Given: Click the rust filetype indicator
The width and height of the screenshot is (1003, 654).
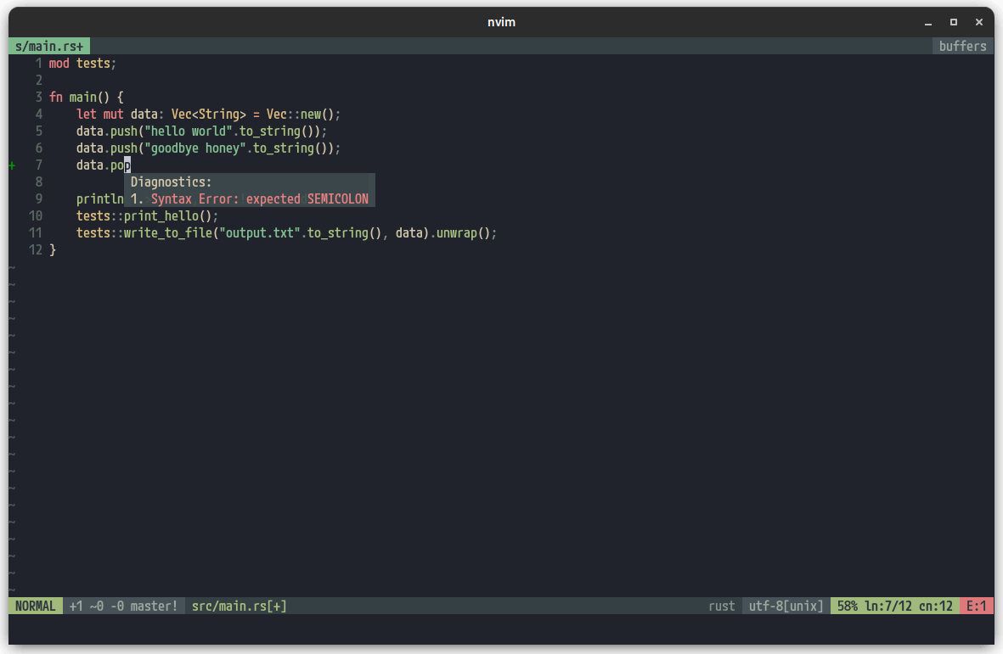Looking at the screenshot, I should click(722, 606).
